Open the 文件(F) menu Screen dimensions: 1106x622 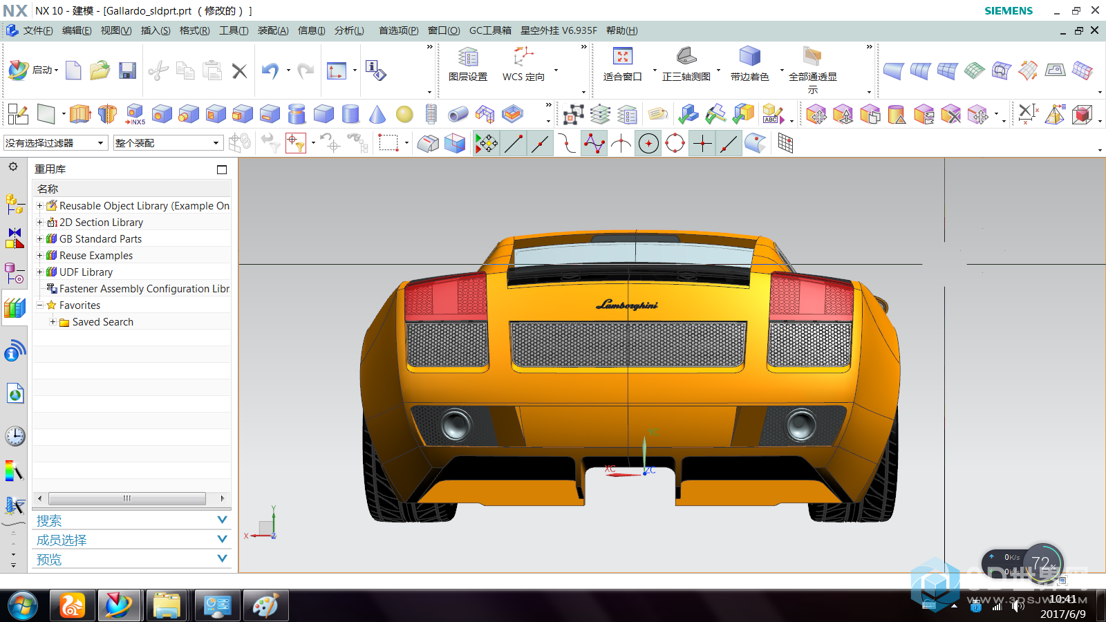coord(37,30)
